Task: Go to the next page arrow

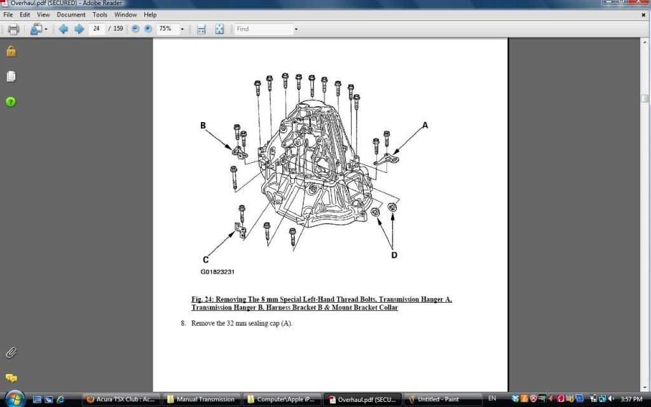Action: coord(79,29)
